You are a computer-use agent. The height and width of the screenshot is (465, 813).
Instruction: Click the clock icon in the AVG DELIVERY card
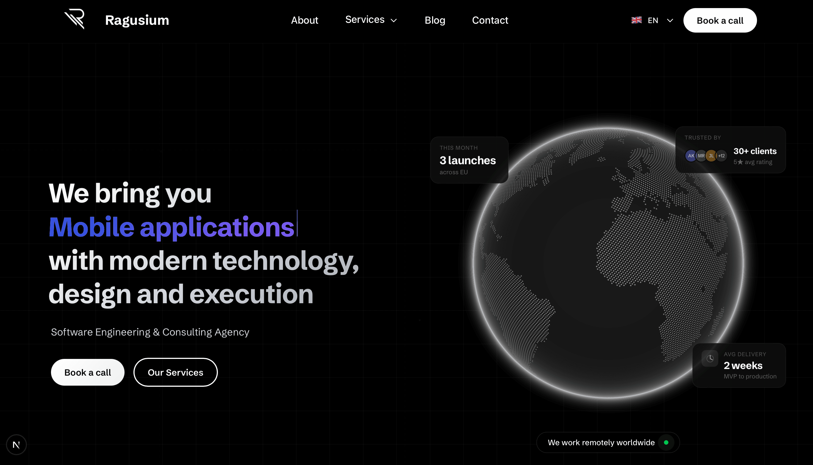pyautogui.click(x=710, y=358)
